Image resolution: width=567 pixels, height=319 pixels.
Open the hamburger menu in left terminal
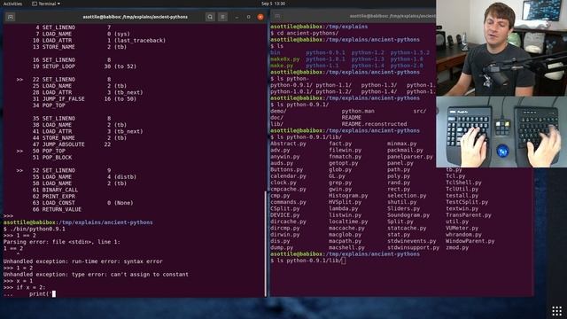pos(222,17)
